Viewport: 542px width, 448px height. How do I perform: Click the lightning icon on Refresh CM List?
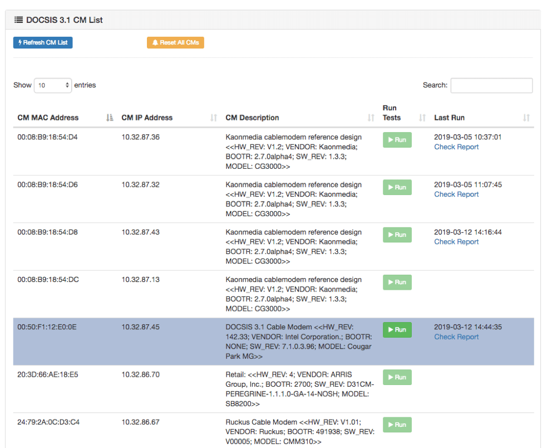[x=20, y=42]
